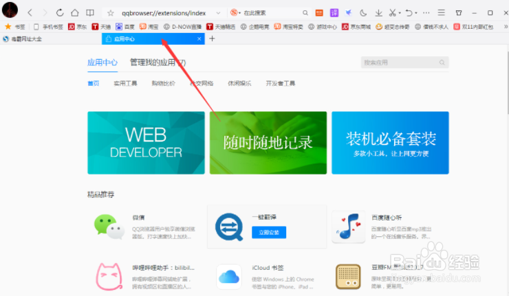Click the page vertical scrollbar

coord(508,81)
